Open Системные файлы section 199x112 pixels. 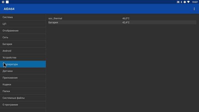(23, 98)
